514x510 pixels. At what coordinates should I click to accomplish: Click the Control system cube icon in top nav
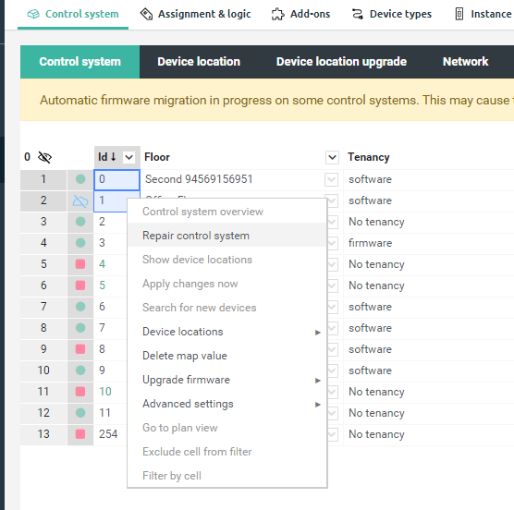click(33, 14)
